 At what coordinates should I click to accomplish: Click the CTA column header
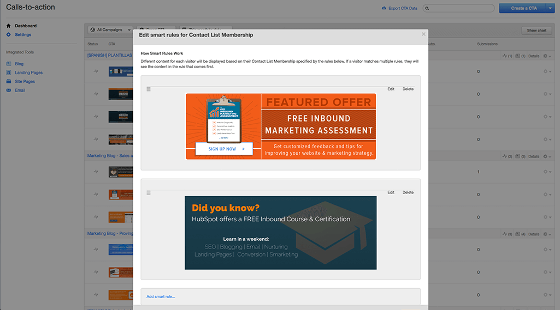pyautogui.click(x=112, y=44)
